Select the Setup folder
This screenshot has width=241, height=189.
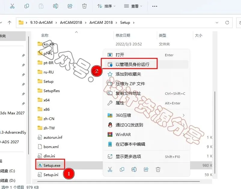click(48, 82)
